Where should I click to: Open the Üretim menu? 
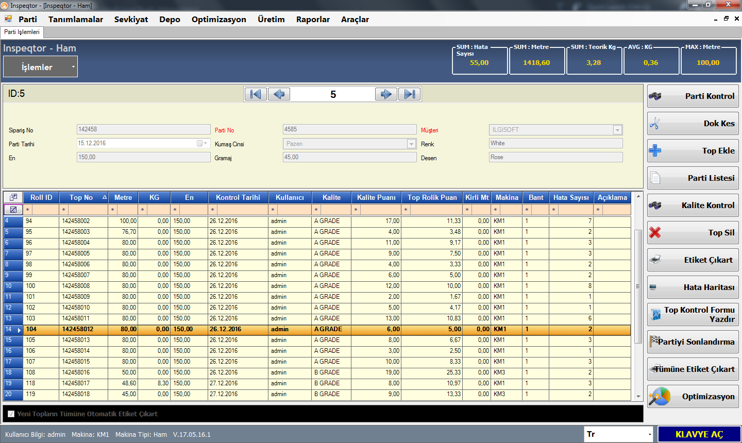click(271, 19)
